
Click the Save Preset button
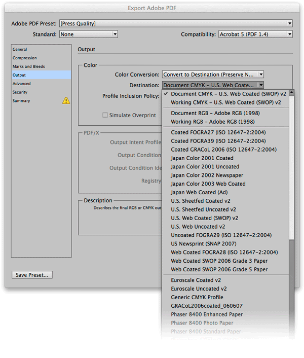pos(32,275)
